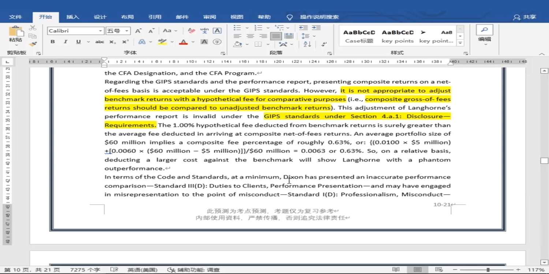Apply the Case标题 style
The height and width of the screenshot is (274, 549).
coord(359,36)
